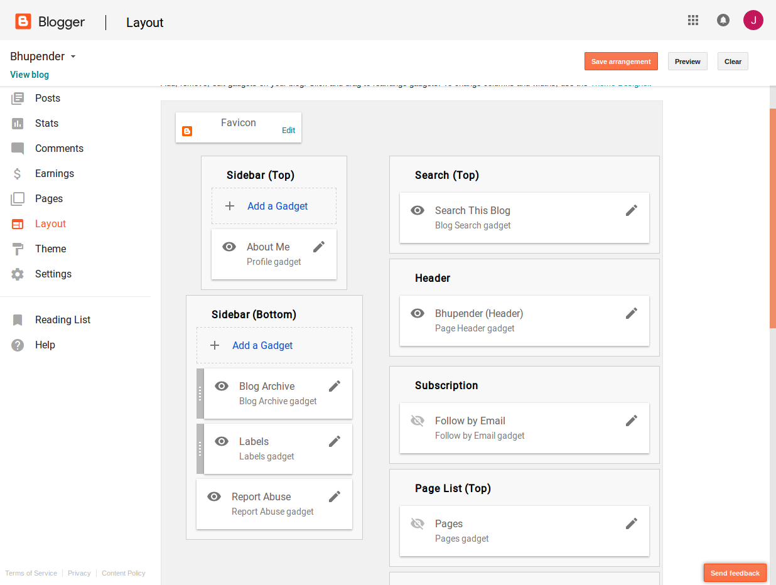776x585 pixels.
Task: Edit the About Me gadget pencil
Action: [x=319, y=247]
